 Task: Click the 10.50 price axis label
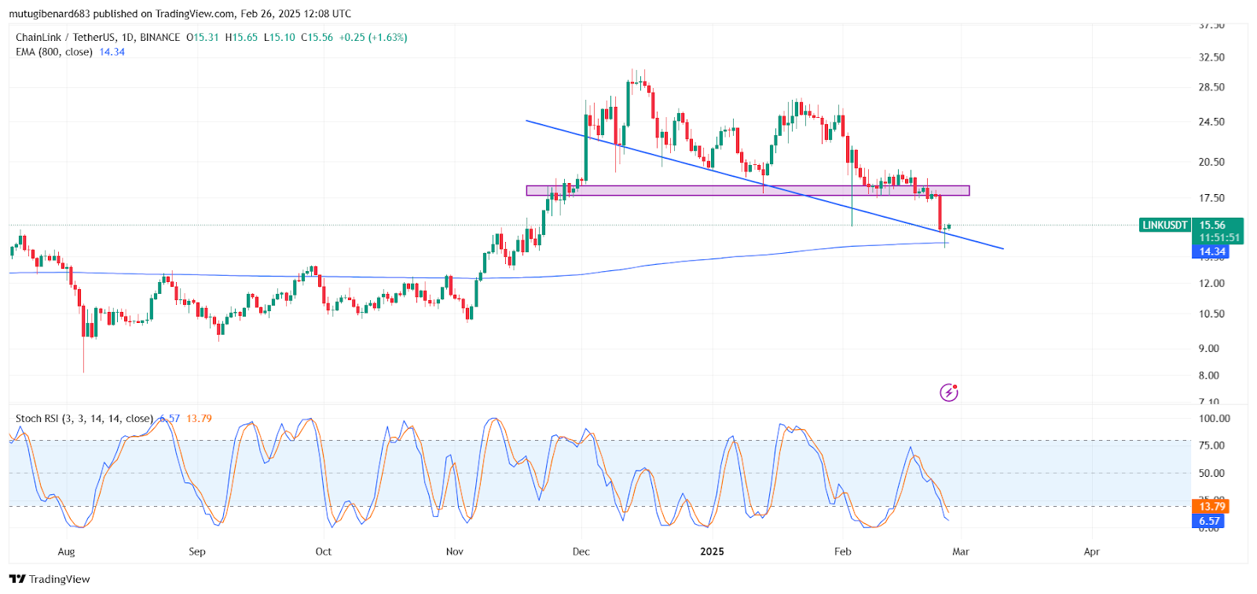coord(1211,313)
